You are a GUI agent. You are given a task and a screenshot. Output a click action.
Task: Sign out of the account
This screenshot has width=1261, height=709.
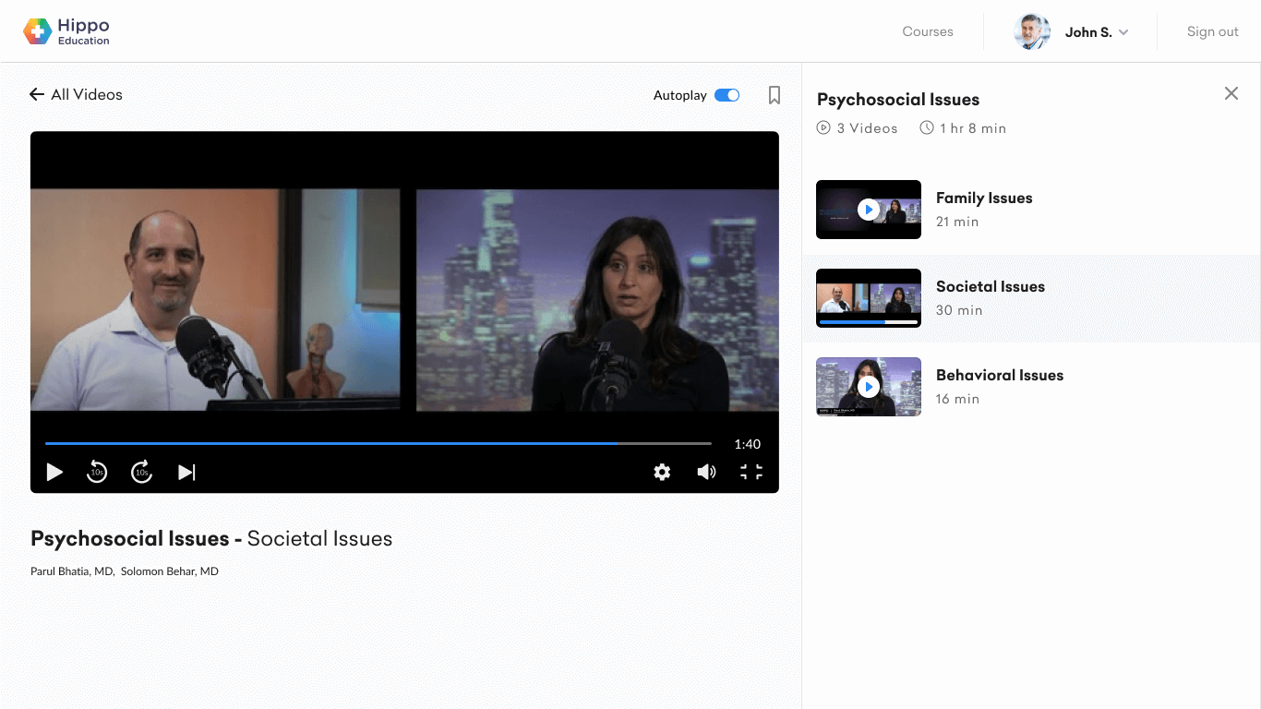click(x=1212, y=31)
